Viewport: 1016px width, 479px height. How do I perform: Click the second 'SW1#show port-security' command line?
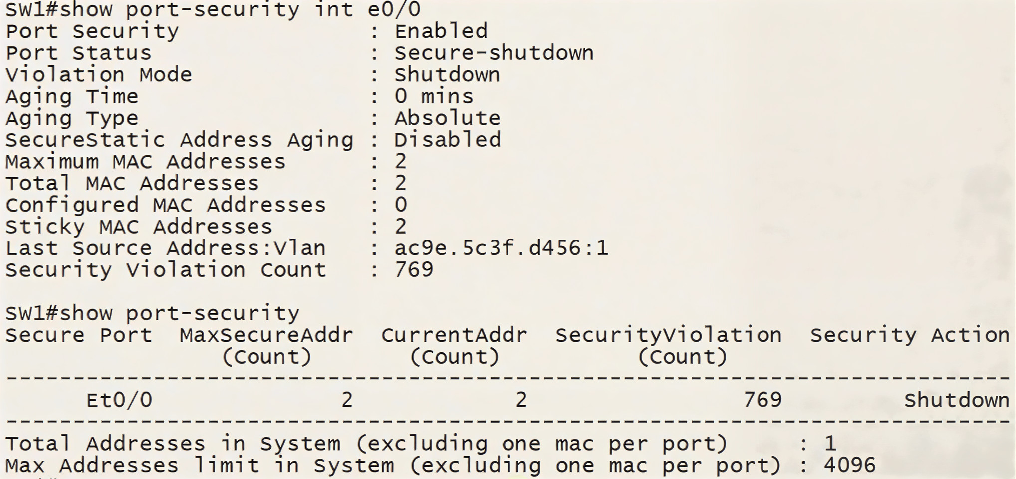pos(152,313)
